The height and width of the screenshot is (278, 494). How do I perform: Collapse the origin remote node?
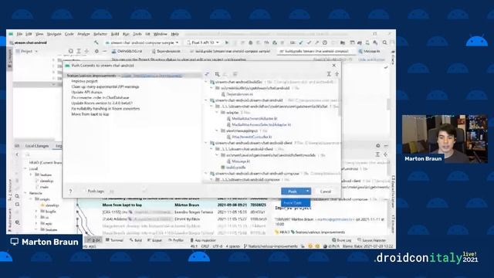click(31, 199)
